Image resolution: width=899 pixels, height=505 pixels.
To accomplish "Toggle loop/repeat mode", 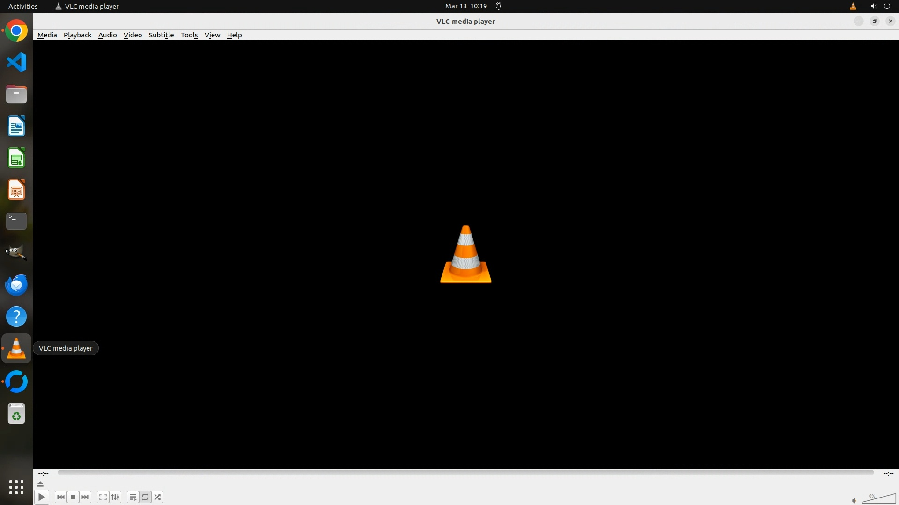I will 145,497.
